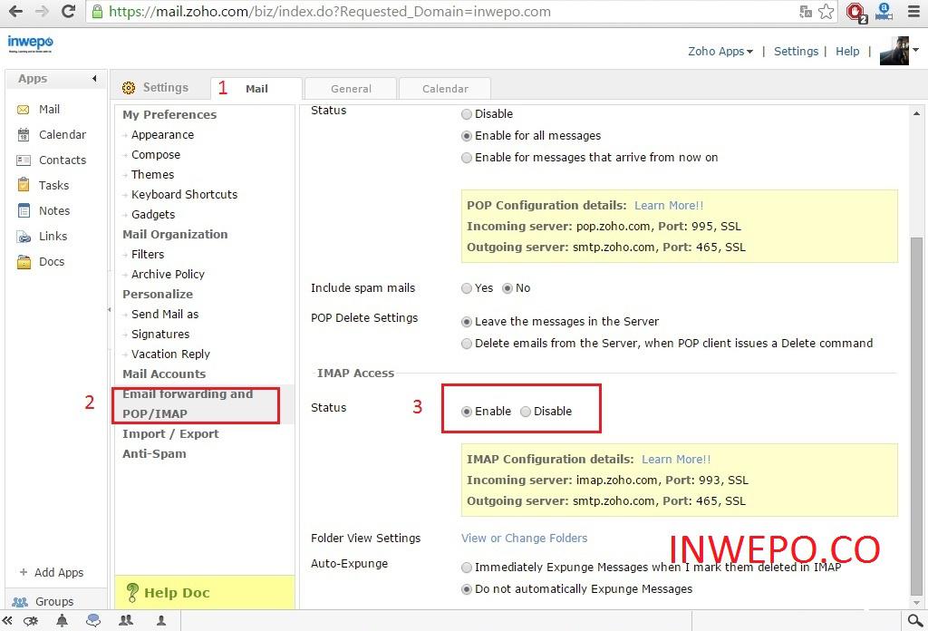Viewport: 928px width, 631px height.
Task: Open the browser hamburger menu
Action: 913,11
